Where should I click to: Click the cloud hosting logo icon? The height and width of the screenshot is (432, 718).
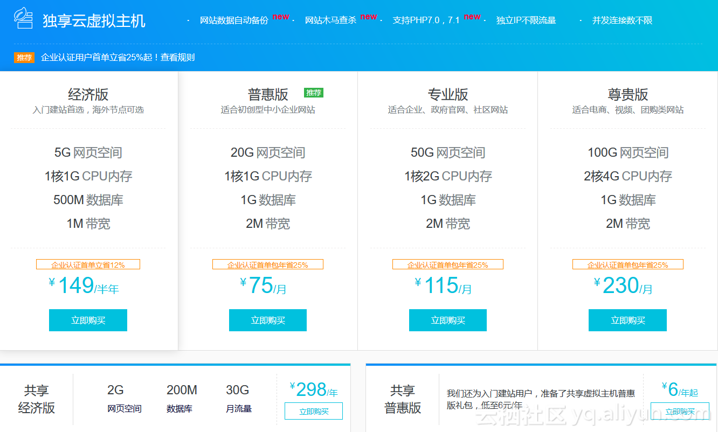click(23, 18)
